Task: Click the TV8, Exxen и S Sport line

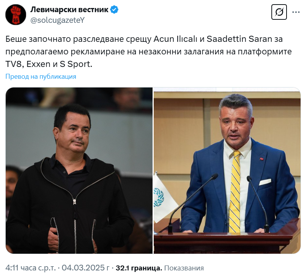Action: pyautogui.click(x=49, y=64)
